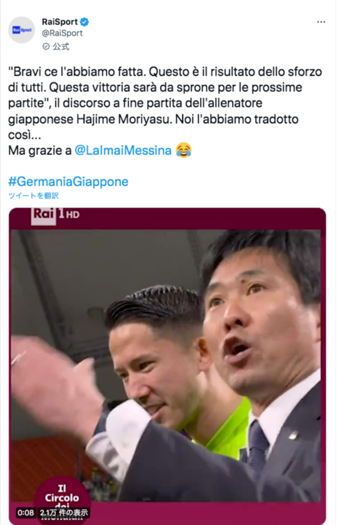The width and height of the screenshot is (337, 525).
Task: Open the @RaiSport handle link
Action: [62, 33]
